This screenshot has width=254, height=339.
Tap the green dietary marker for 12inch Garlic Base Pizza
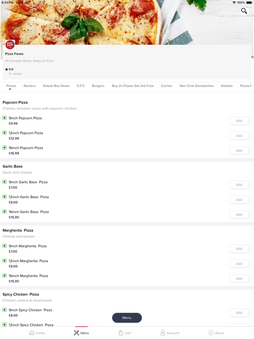click(4, 197)
